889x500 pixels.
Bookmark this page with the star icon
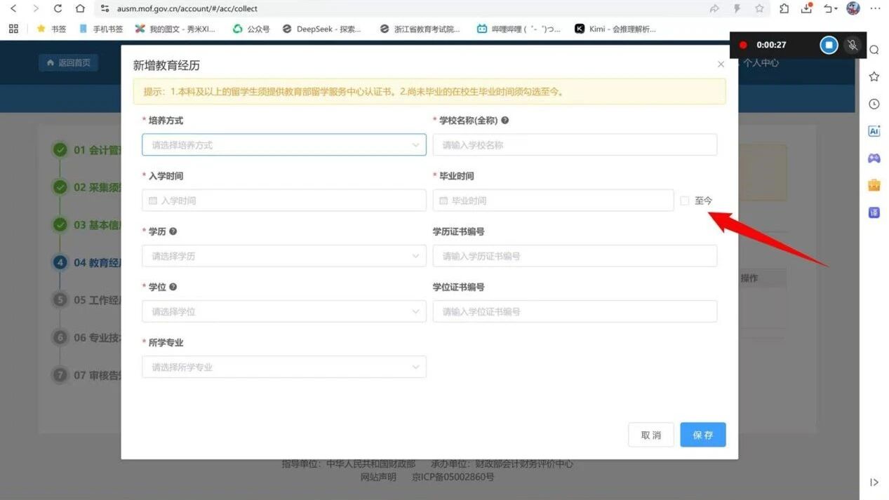[x=759, y=8]
